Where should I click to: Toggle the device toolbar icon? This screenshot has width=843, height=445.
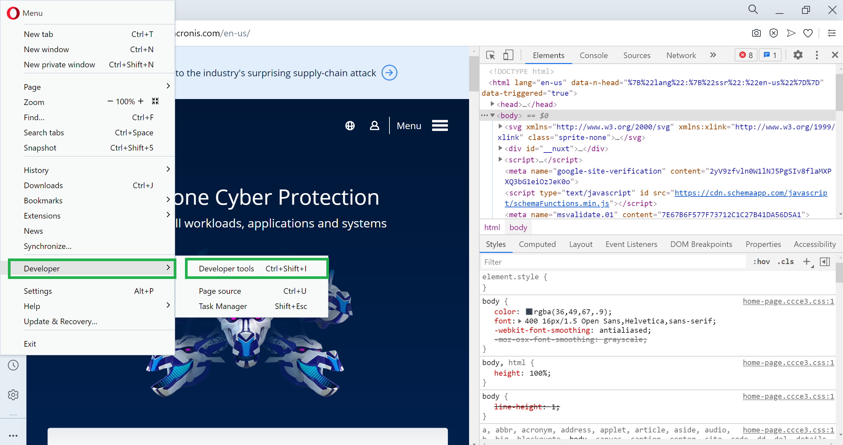[508, 55]
